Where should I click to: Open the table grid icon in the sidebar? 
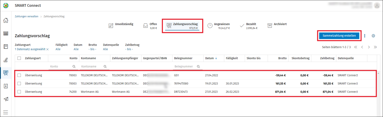point(6,34)
